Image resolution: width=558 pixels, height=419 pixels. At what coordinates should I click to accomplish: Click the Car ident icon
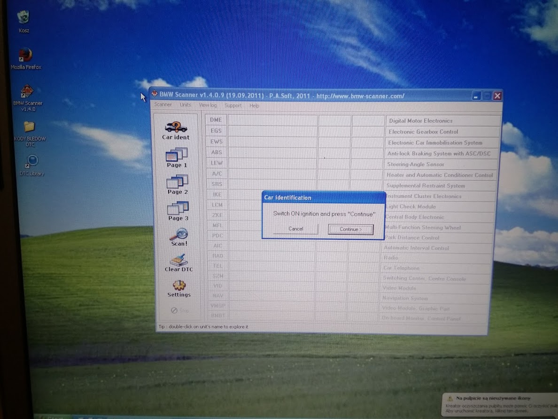click(x=176, y=127)
